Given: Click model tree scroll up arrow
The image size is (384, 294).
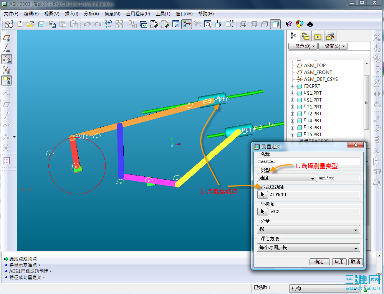Looking at the screenshot, I should [367, 63].
